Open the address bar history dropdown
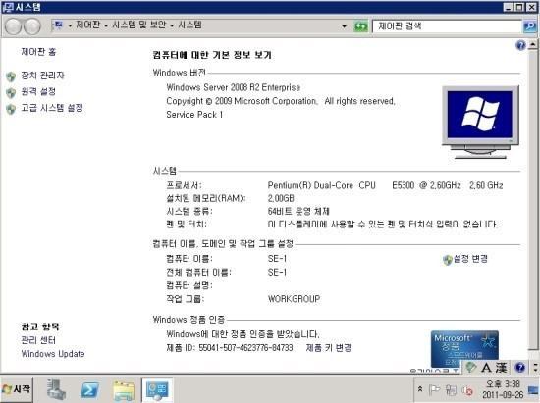This screenshot has width=540, height=403. click(x=344, y=26)
